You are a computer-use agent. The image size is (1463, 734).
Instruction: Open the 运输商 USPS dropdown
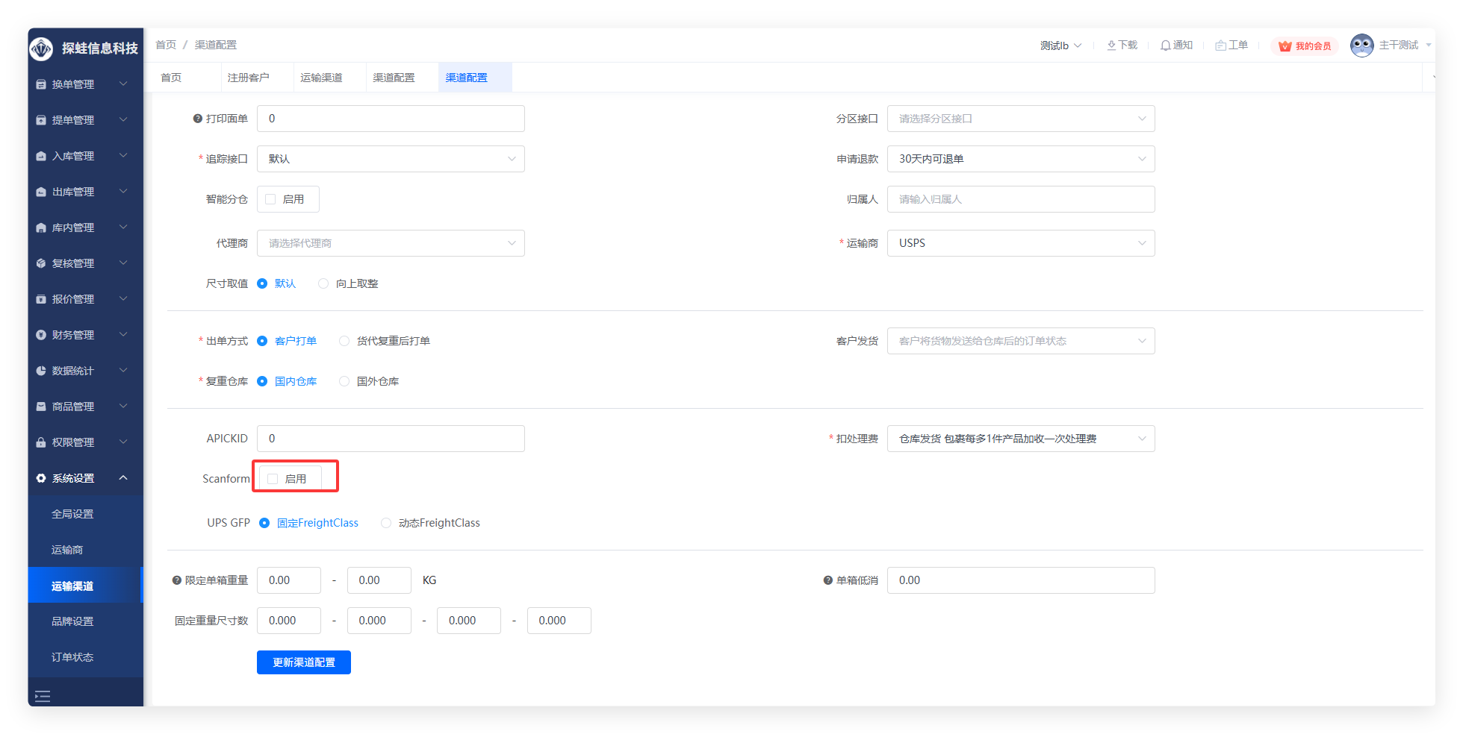1020,243
